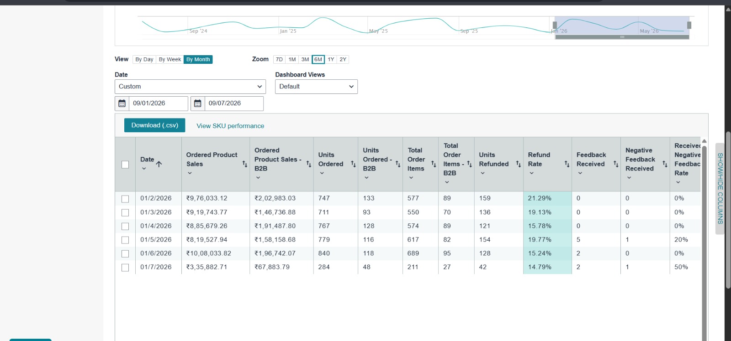The height and width of the screenshot is (341, 731).
Task: Click the start date field 09/01/2026
Action: pyautogui.click(x=158, y=103)
